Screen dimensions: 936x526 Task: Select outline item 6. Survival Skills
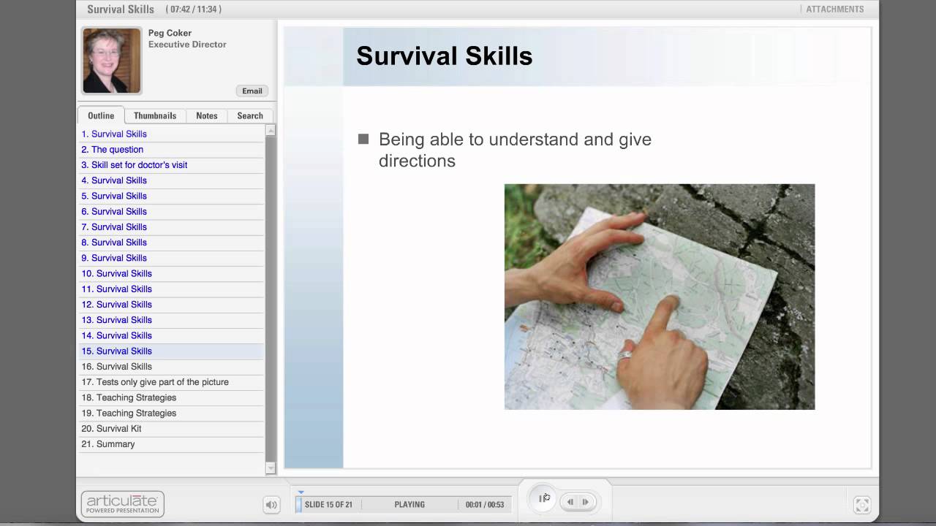click(171, 211)
